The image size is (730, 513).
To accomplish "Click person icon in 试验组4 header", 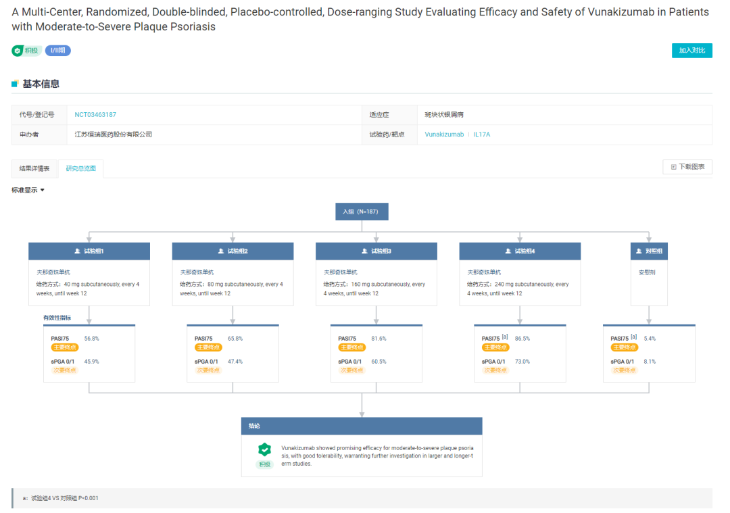I will (x=508, y=251).
